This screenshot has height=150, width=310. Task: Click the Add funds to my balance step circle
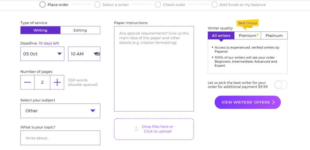click(214, 4)
